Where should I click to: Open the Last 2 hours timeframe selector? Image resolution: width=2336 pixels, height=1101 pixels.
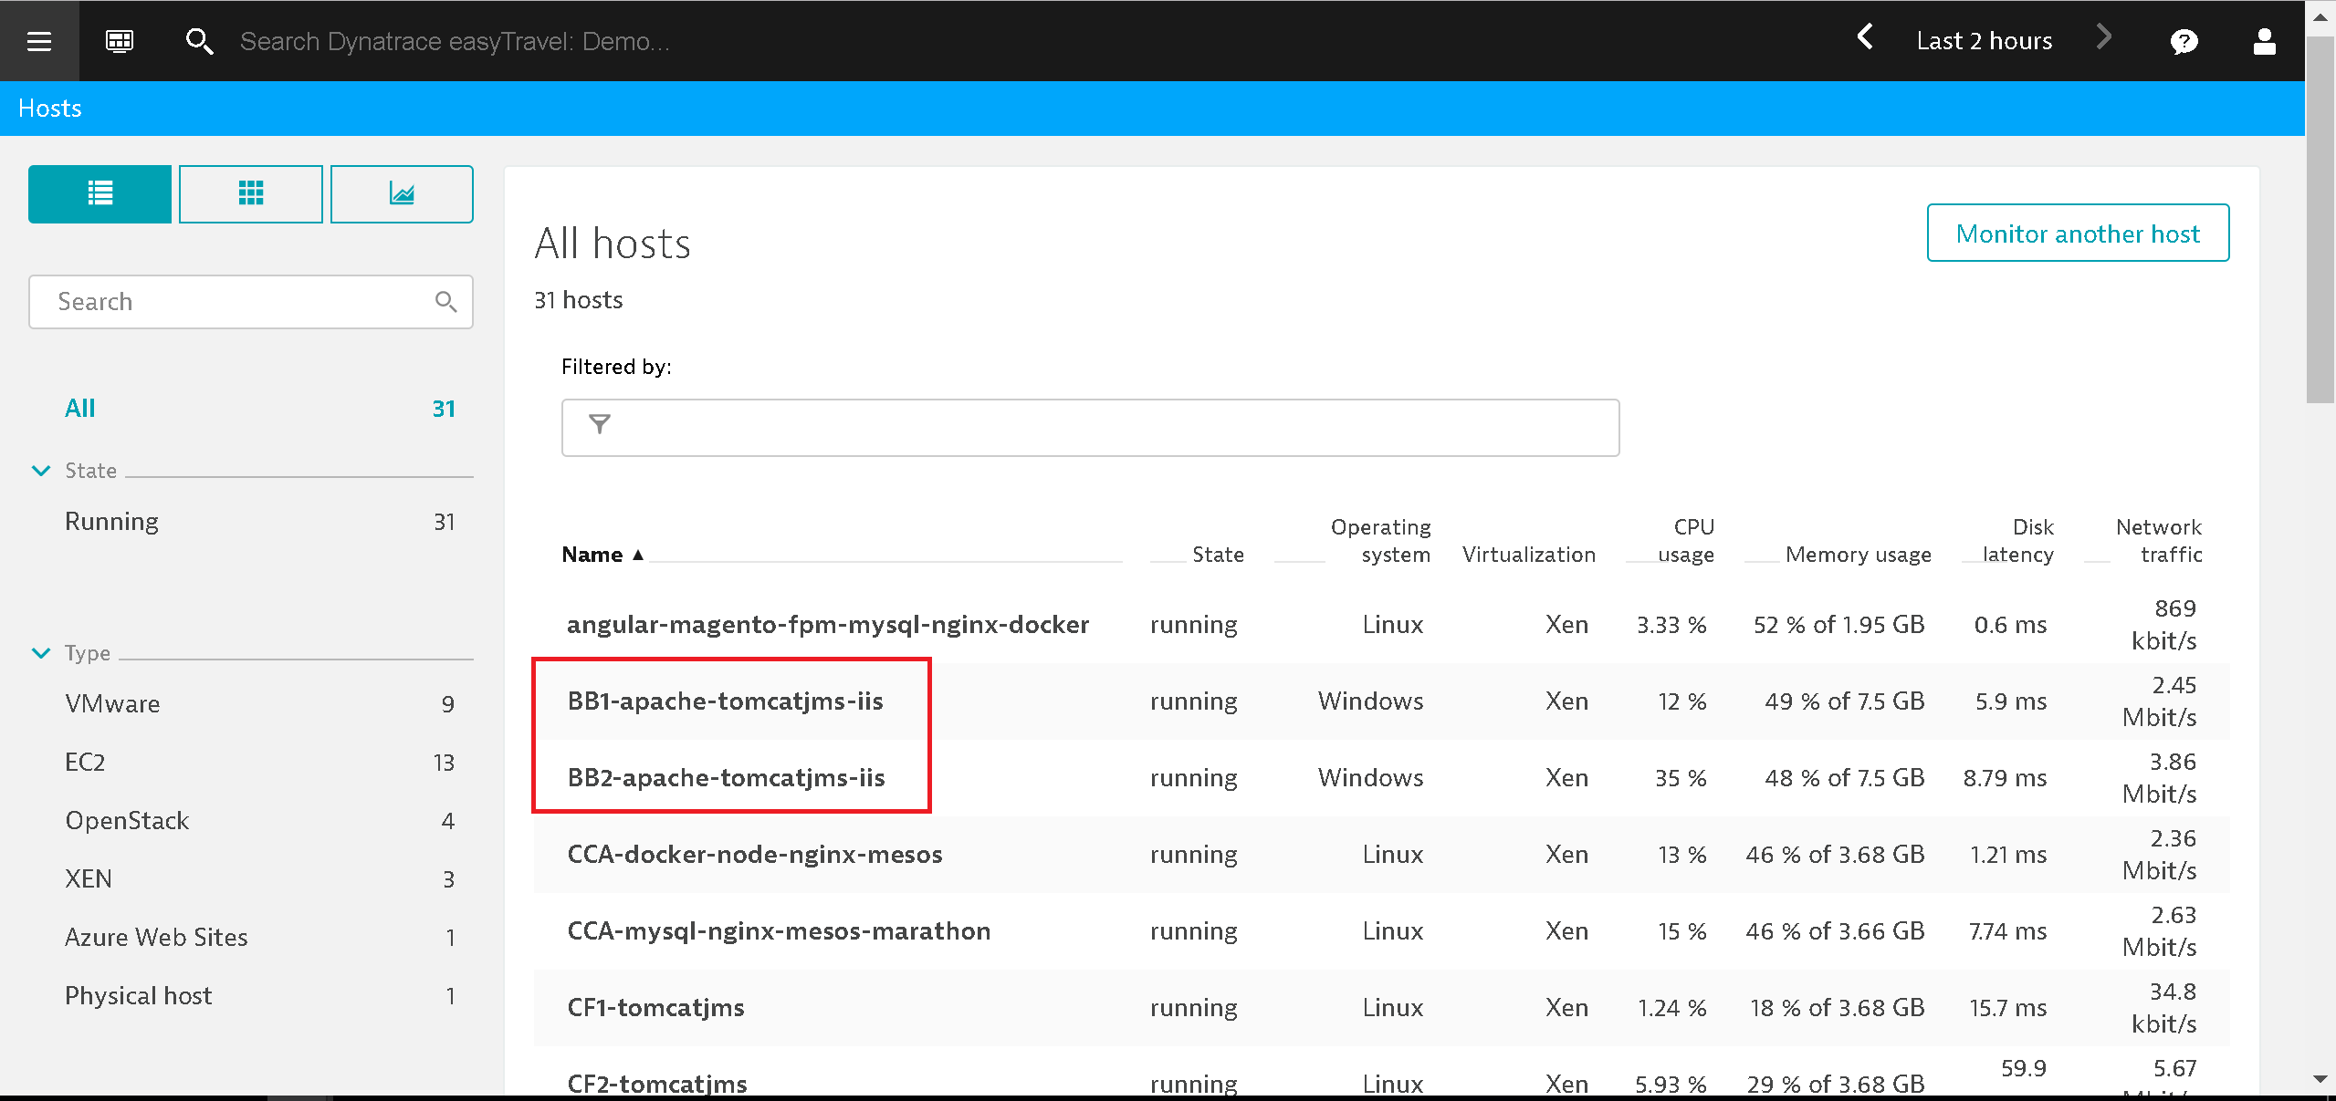tap(1984, 41)
